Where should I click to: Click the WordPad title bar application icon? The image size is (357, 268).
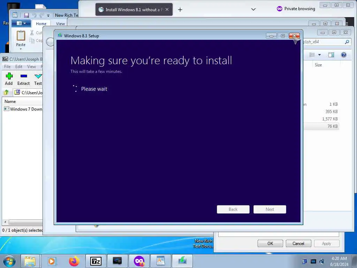tap(15, 15)
